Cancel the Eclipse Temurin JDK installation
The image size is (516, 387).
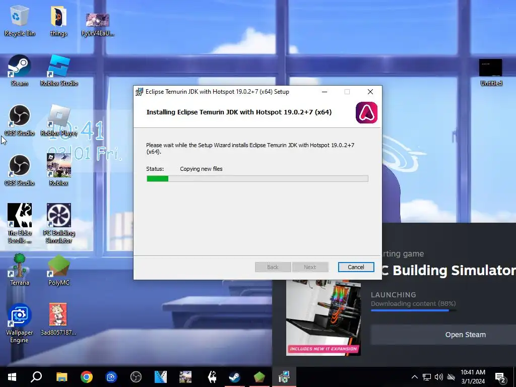pyautogui.click(x=356, y=267)
